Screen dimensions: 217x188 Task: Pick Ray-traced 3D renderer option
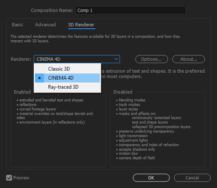[x=67, y=87]
